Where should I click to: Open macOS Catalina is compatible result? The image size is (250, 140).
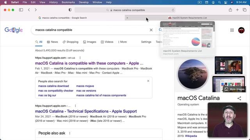tap(89, 63)
